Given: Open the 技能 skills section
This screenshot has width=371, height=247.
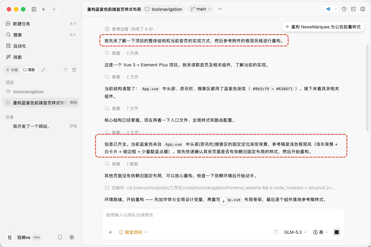Looking at the screenshot, I should [x=41, y=57].
